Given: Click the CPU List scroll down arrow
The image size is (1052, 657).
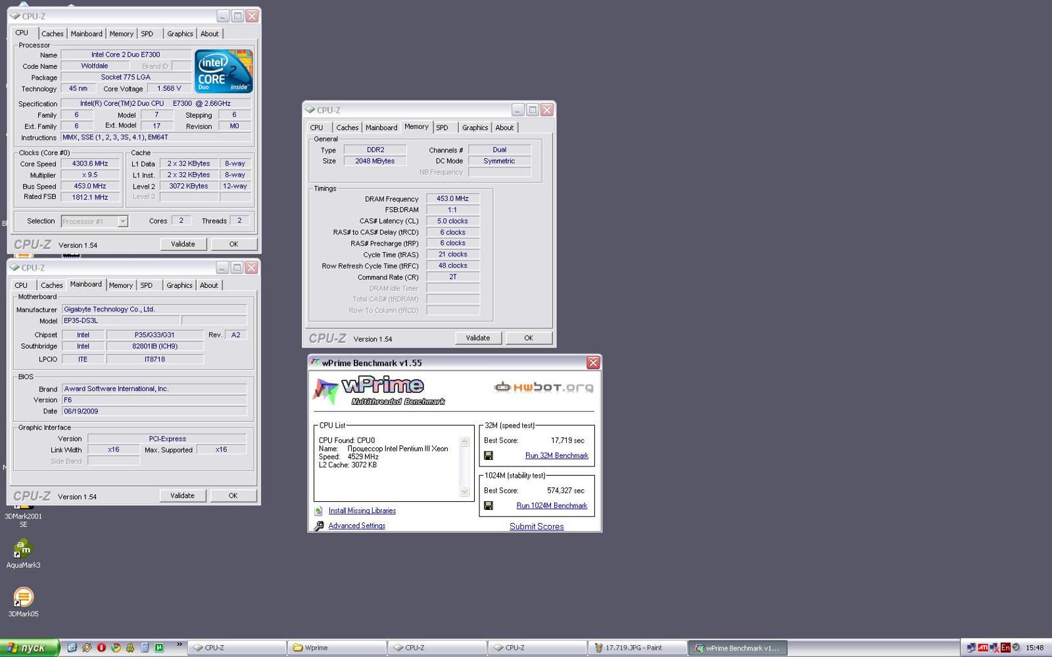Looking at the screenshot, I should [x=464, y=491].
